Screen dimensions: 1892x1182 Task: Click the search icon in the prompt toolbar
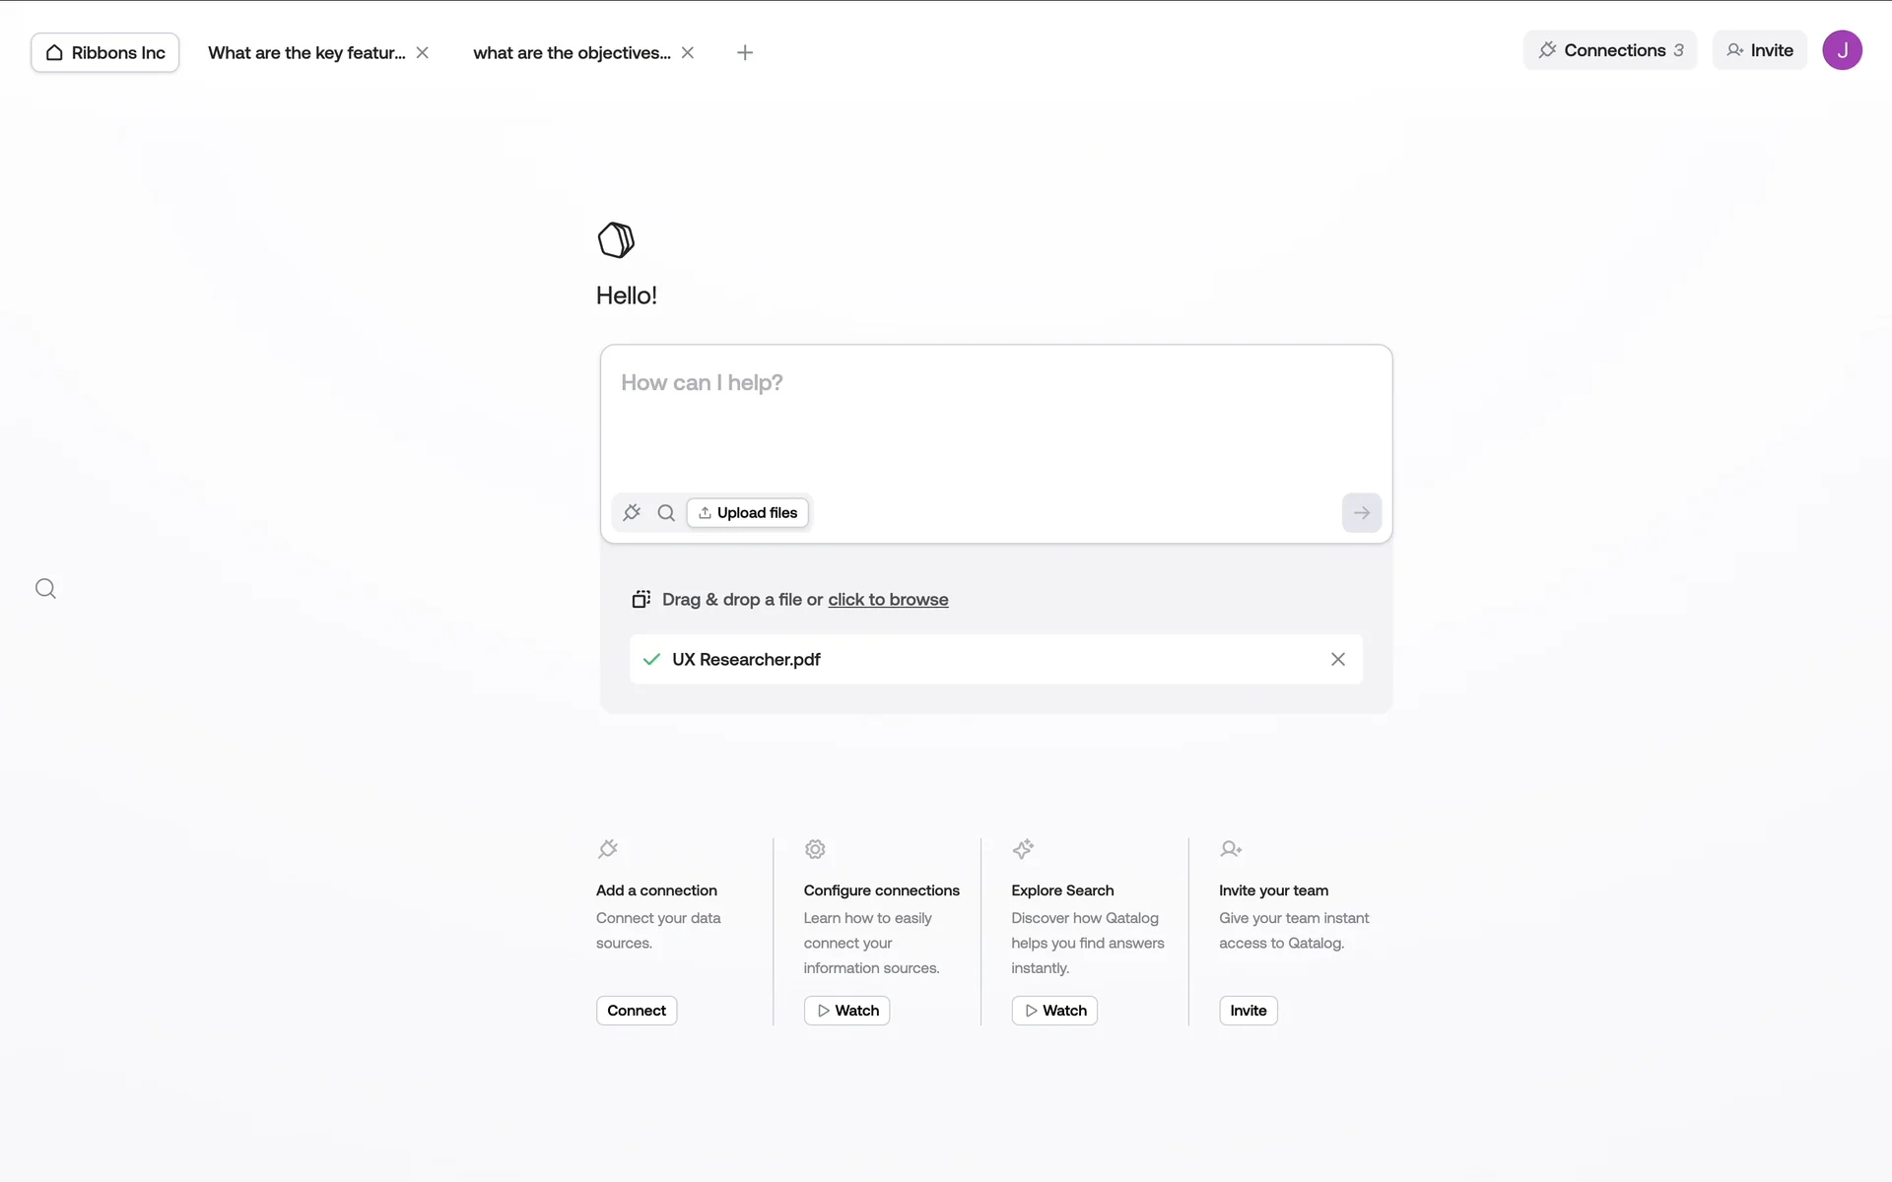[666, 512]
